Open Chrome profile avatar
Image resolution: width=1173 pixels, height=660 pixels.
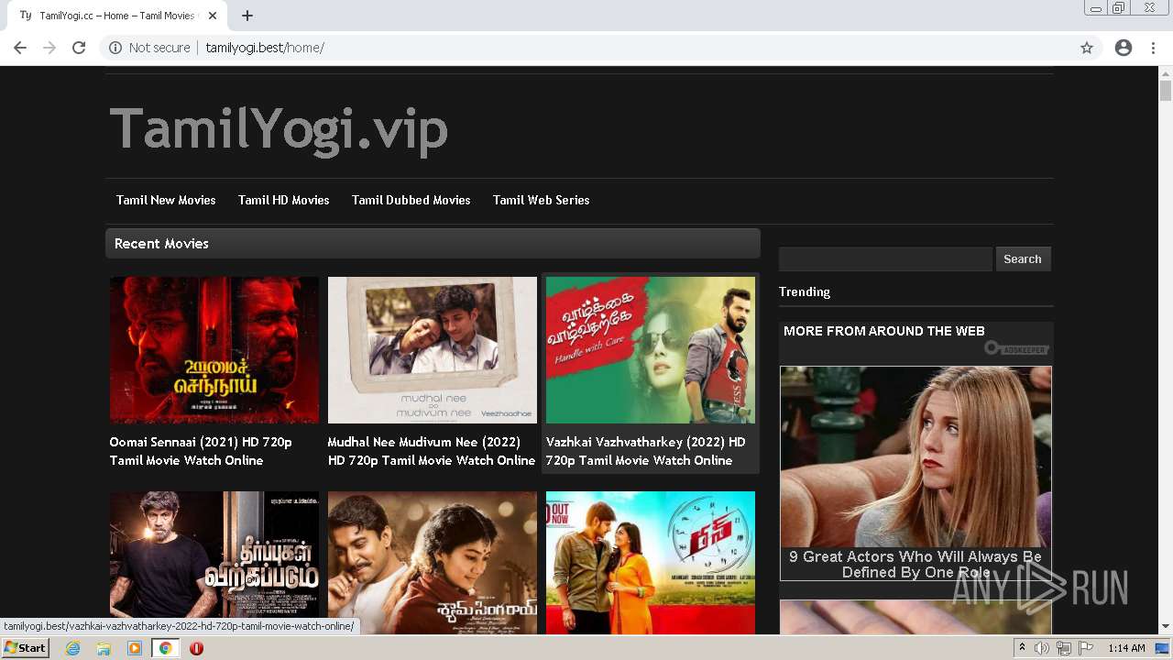(1124, 48)
